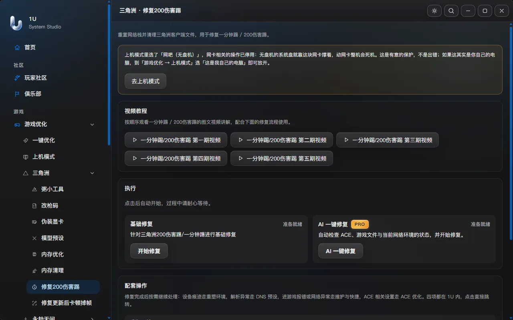Click the 配套操作 section heading
The width and height of the screenshot is (513, 320).
(136, 286)
